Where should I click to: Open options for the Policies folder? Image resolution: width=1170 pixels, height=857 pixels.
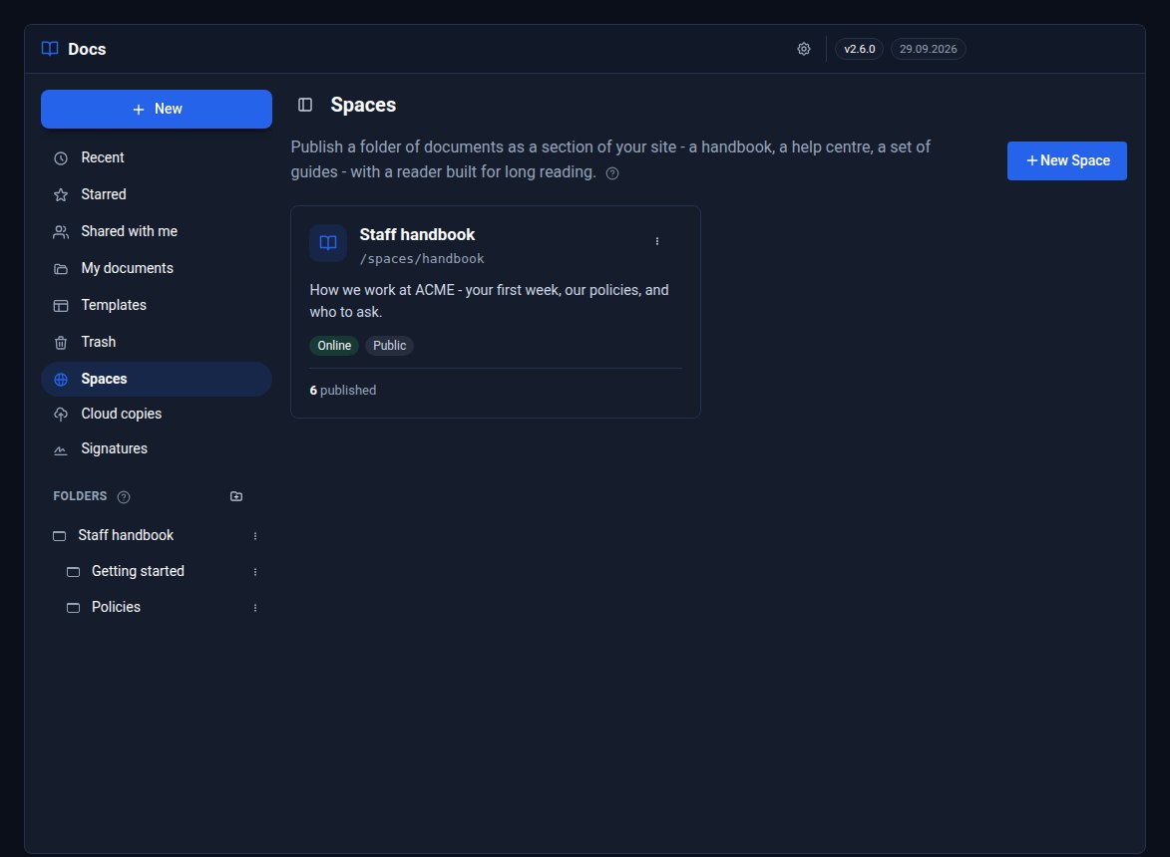tap(255, 607)
